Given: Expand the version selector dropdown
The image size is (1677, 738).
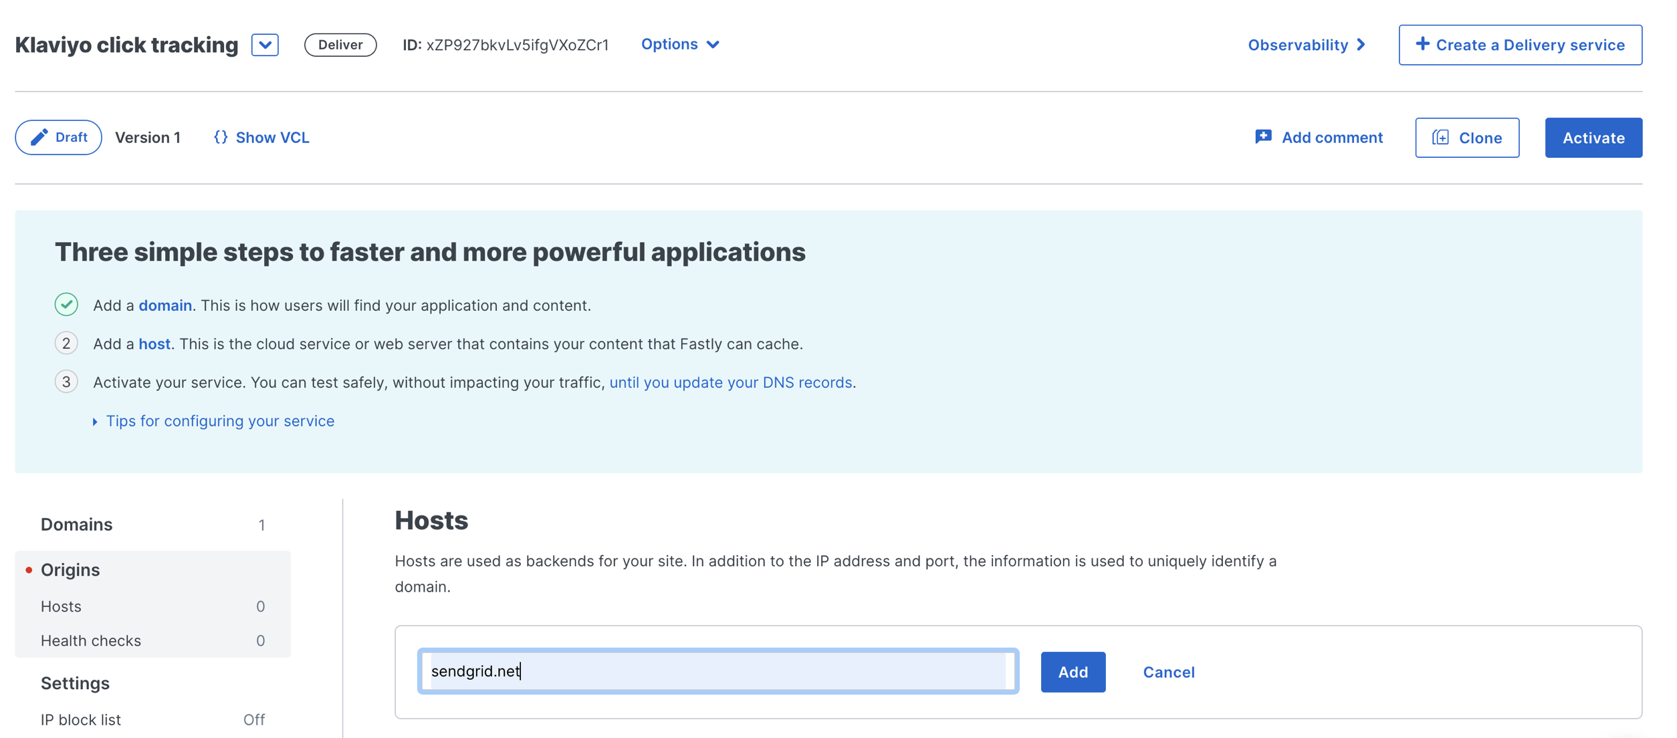Looking at the screenshot, I should coord(265,44).
